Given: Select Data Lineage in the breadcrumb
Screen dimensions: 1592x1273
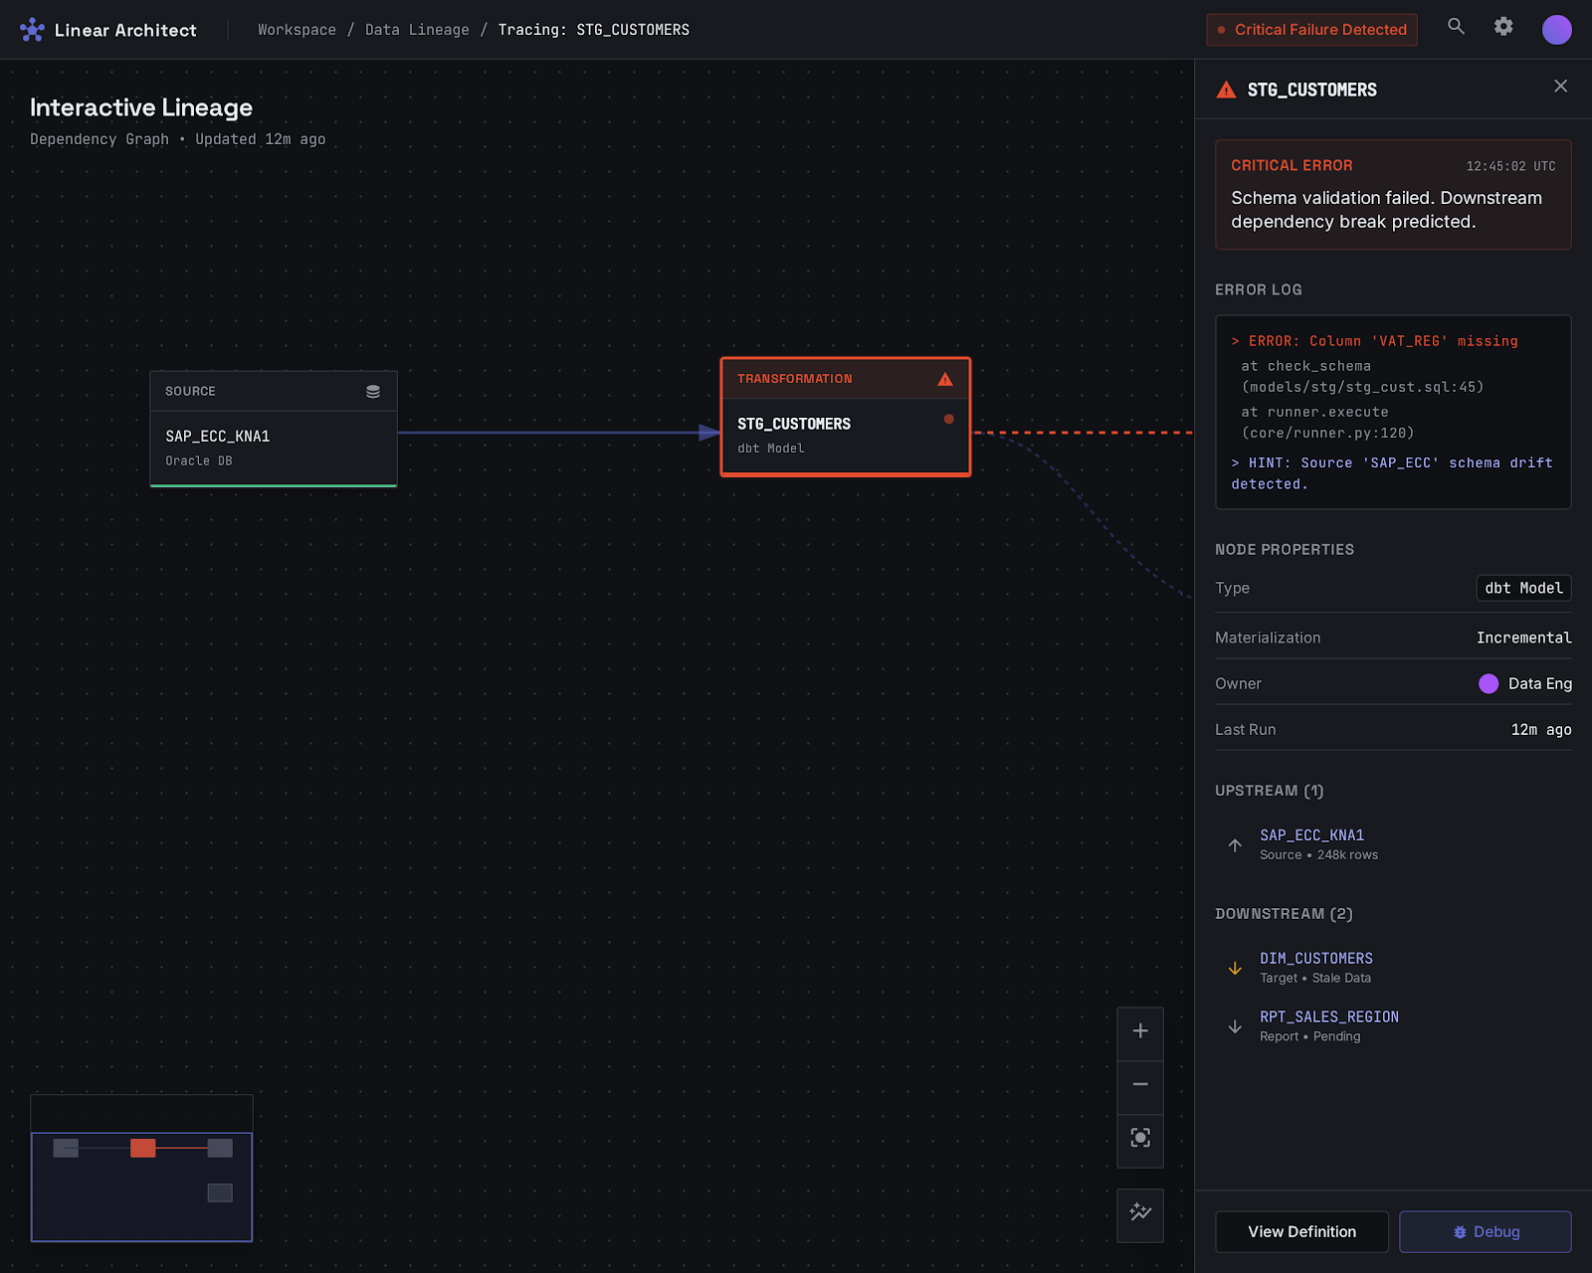Looking at the screenshot, I should 417,29.
